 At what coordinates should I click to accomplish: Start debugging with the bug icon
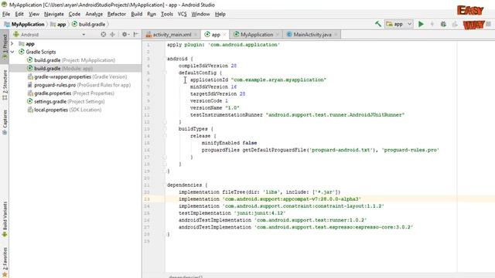[443, 24]
